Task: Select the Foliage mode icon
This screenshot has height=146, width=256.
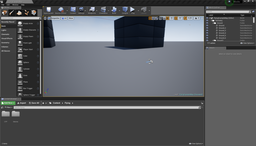Action: [x=26, y=13]
